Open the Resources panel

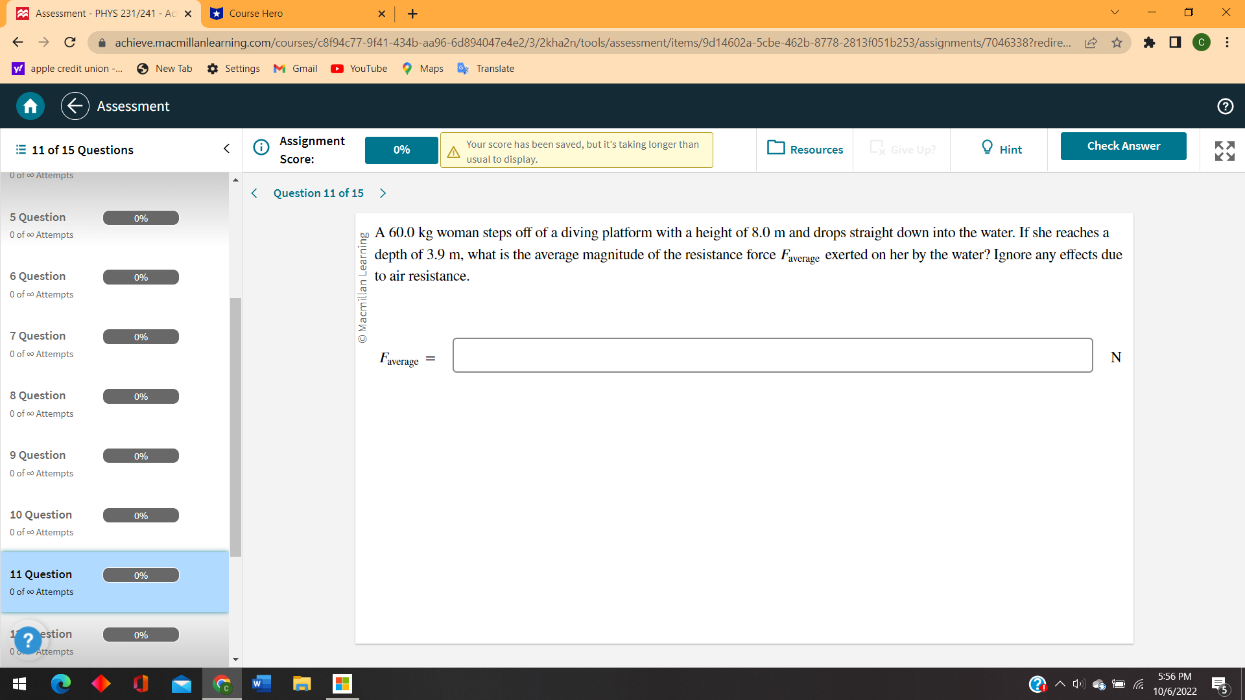pyautogui.click(x=805, y=149)
